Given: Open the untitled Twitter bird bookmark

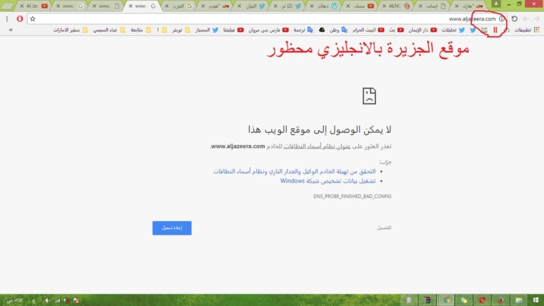Looking at the screenshot, I should (x=473, y=30).
